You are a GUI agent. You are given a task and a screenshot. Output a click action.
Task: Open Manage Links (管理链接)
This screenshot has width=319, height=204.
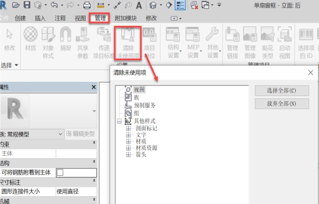coord(232,42)
